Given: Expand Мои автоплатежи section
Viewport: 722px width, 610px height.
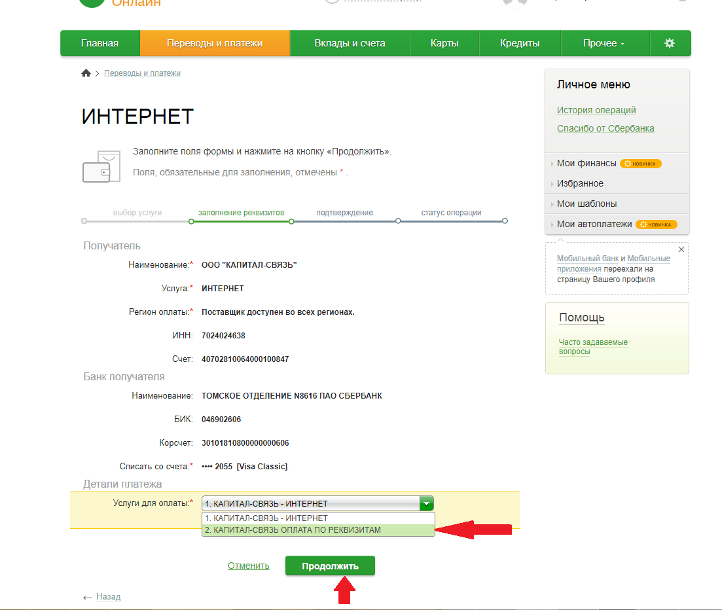Looking at the screenshot, I should [594, 224].
